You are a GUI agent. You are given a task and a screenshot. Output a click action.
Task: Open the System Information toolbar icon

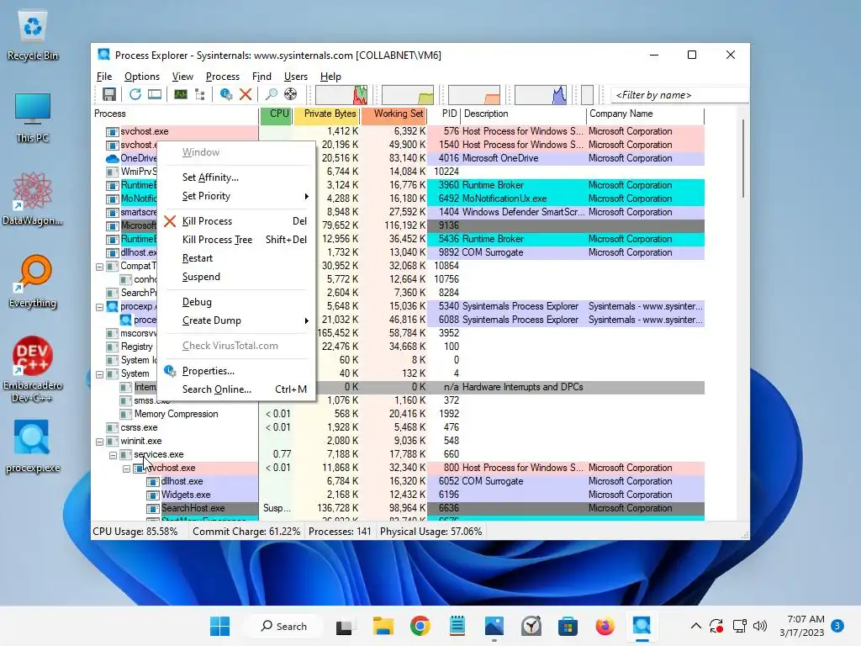click(x=181, y=94)
